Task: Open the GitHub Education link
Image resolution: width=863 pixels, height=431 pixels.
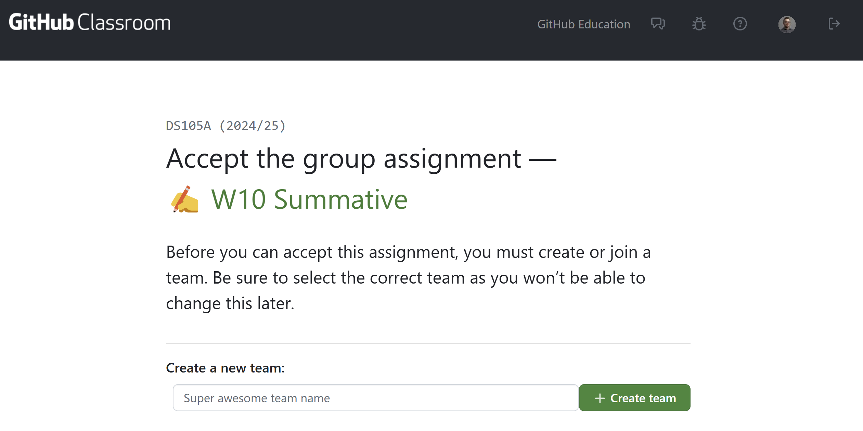Action: click(583, 24)
